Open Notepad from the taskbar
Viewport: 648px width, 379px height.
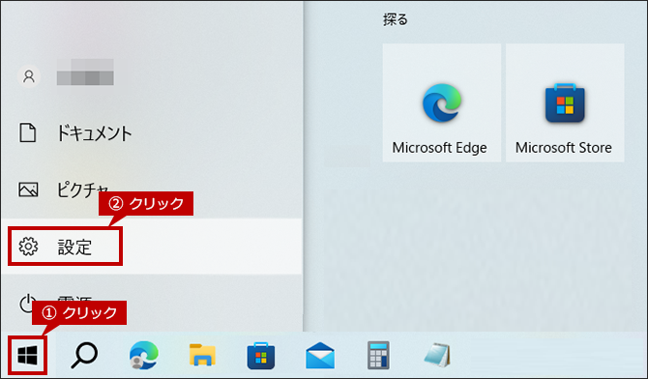click(x=438, y=355)
